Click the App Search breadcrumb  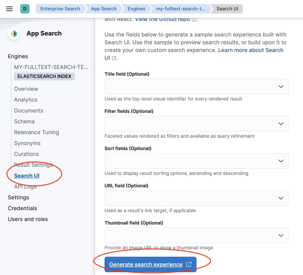pos(104,9)
